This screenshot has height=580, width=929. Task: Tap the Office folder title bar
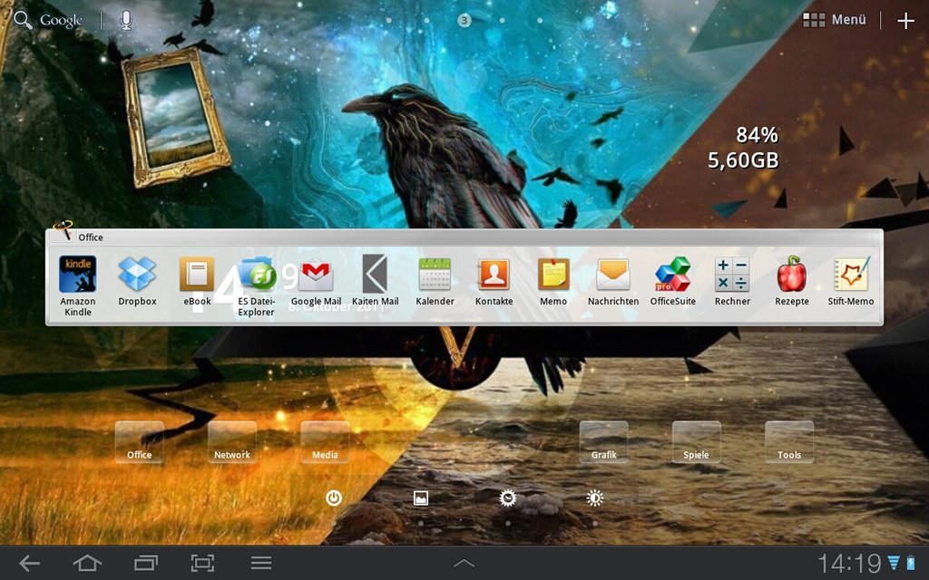click(464, 237)
